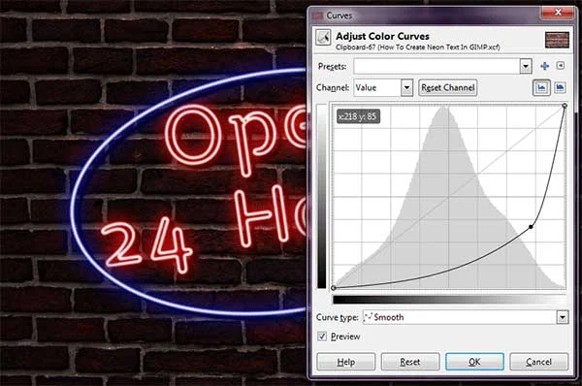Switch to logarithmic histogram view
Viewport: 582px width, 386px height.
point(560,87)
